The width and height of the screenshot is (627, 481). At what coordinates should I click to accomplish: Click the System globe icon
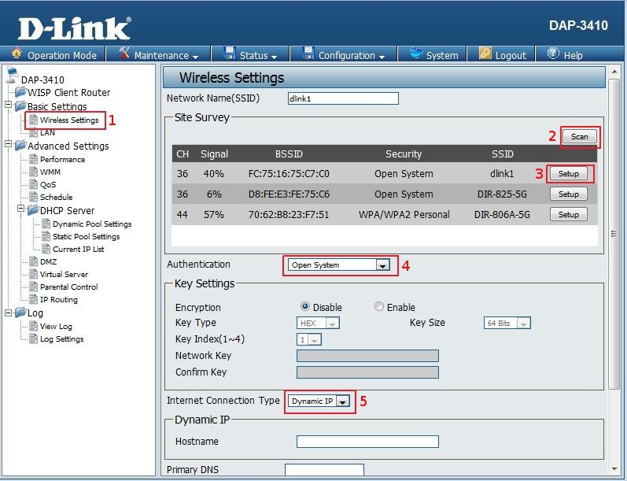point(414,54)
